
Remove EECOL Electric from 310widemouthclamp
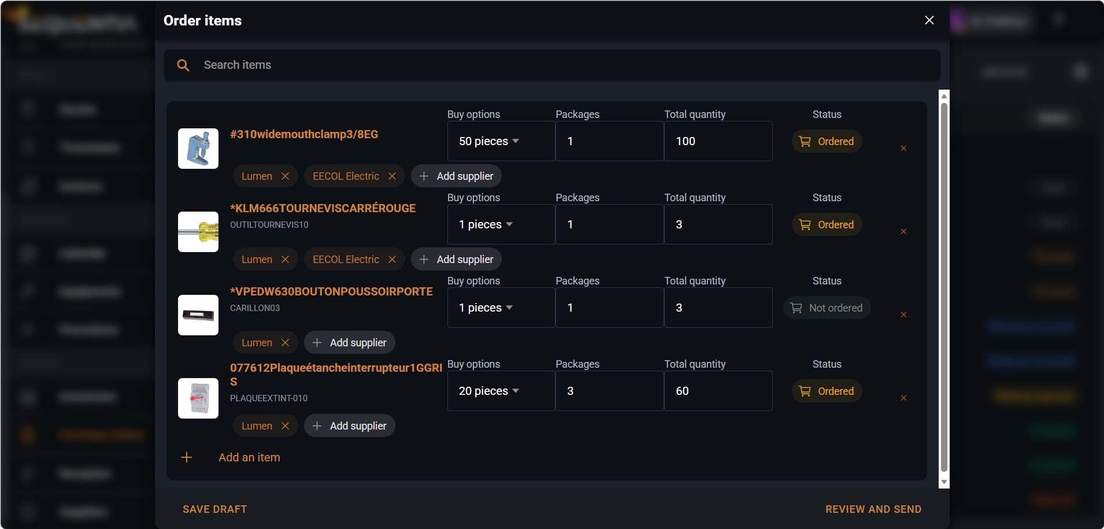coord(392,176)
